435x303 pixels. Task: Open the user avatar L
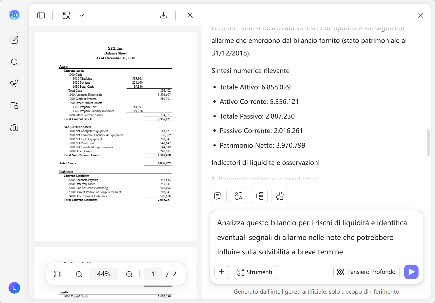click(x=14, y=288)
